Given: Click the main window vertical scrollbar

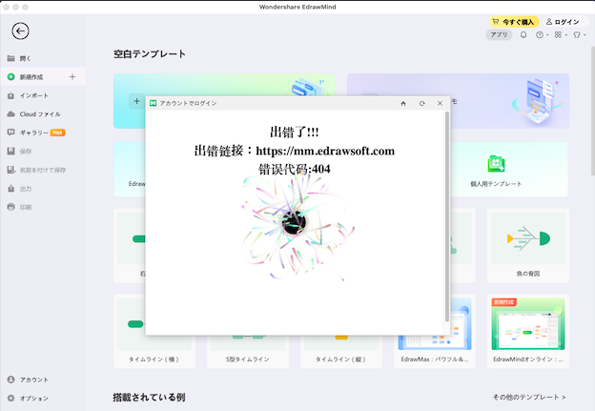Looking at the screenshot, I should [592, 113].
